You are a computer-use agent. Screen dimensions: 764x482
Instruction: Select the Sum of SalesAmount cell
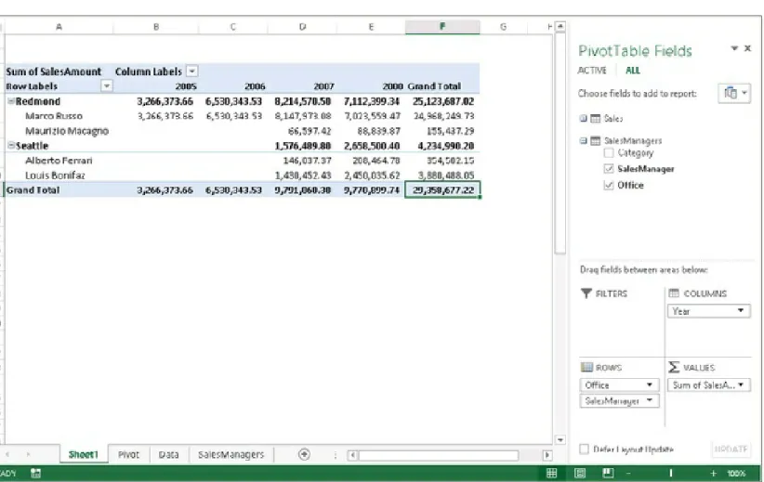click(x=54, y=72)
